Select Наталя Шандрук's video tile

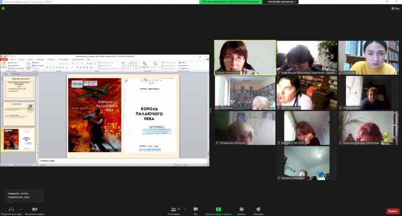(307, 163)
